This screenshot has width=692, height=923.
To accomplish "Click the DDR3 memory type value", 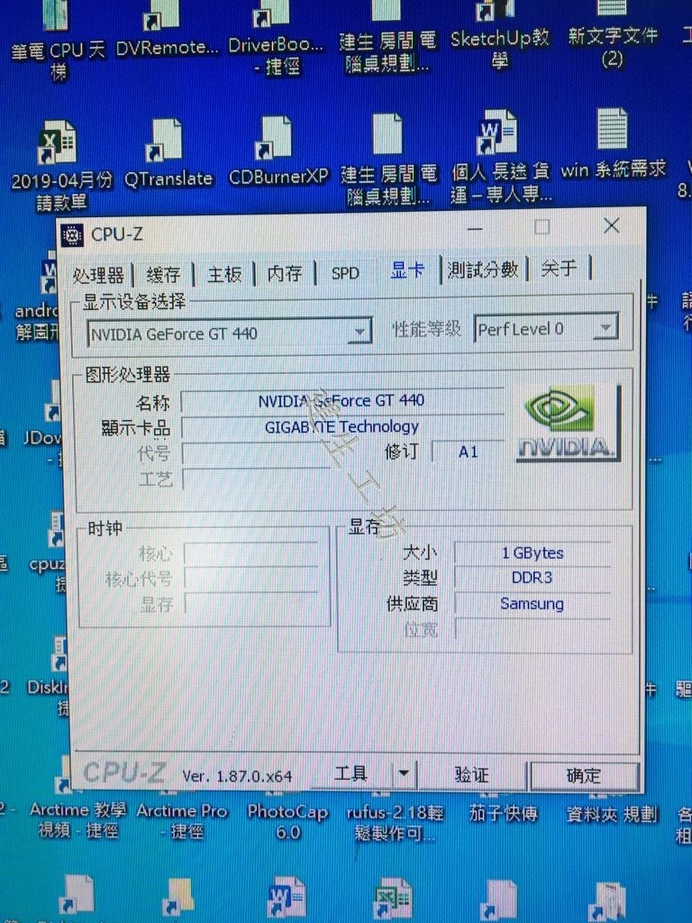I will pos(533,578).
